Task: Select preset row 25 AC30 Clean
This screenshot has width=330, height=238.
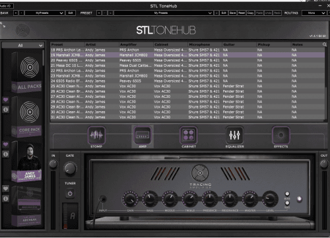Action: click(x=187, y=86)
